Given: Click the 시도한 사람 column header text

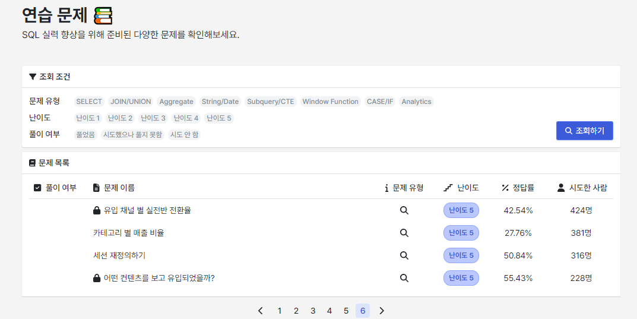Looking at the screenshot, I should 588,188.
